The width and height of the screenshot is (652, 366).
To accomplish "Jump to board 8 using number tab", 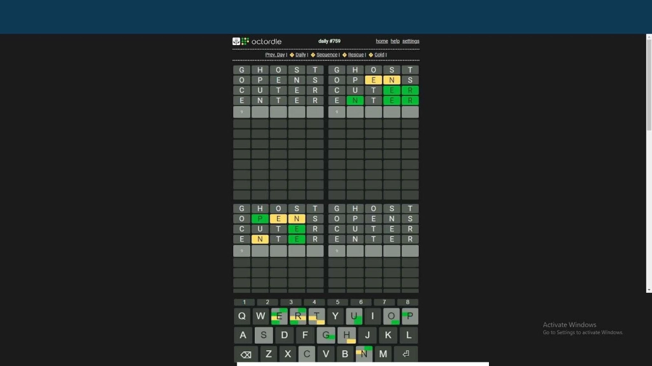I will (407, 302).
